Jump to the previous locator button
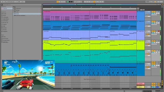 pyautogui.click(x=137, y=10)
